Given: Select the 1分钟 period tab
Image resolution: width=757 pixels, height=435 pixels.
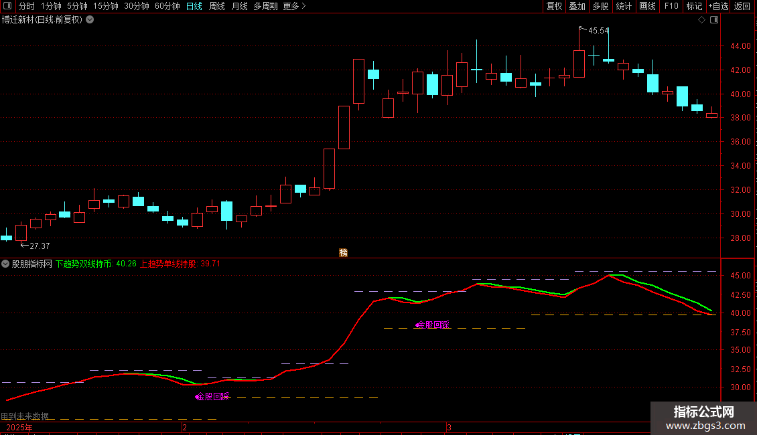Looking at the screenshot, I should (51, 6).
